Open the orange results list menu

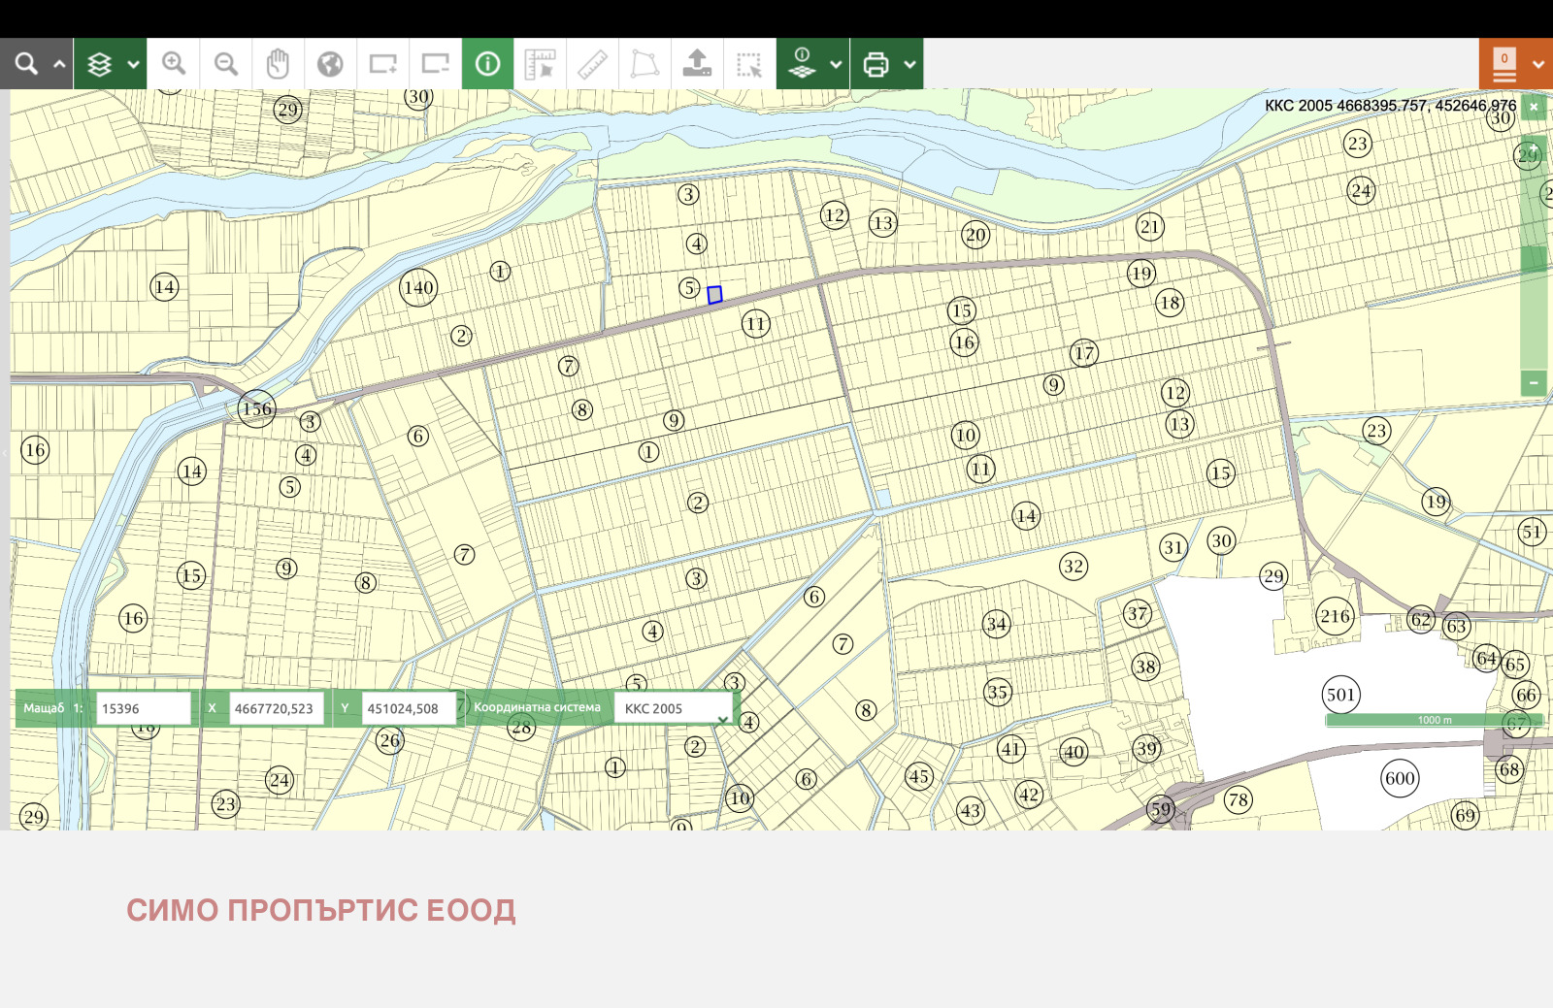pos(1504,64)
